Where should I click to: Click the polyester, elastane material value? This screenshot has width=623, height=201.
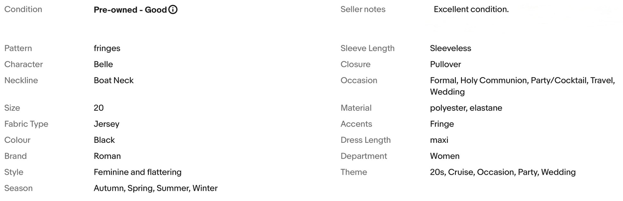coord(466,108)
